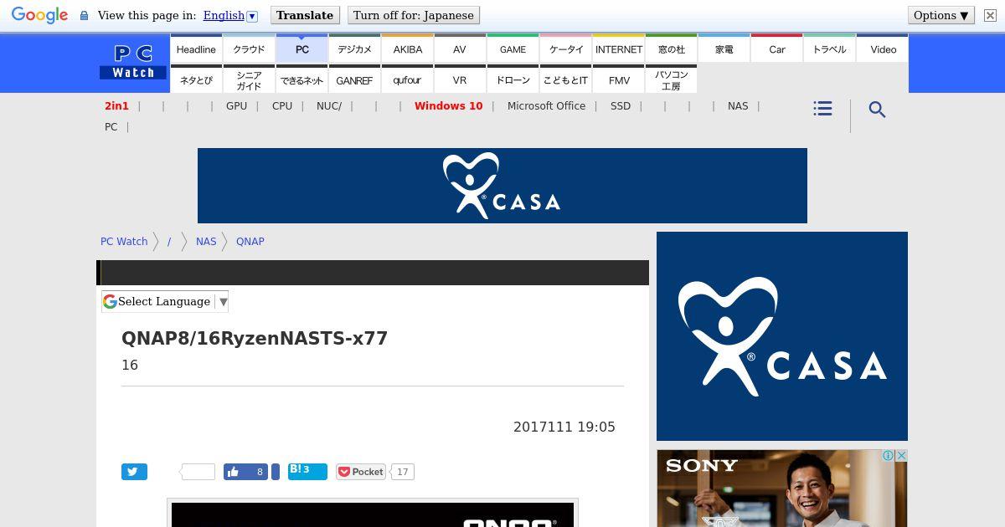This screenshot has height=527, width=1005.
Task: Click the QNAP breadcrumb link
Action: (250, 241)
